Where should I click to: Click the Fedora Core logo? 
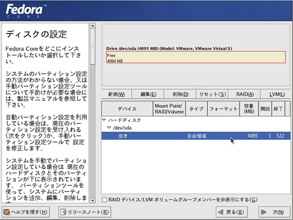tap(26, 11)
